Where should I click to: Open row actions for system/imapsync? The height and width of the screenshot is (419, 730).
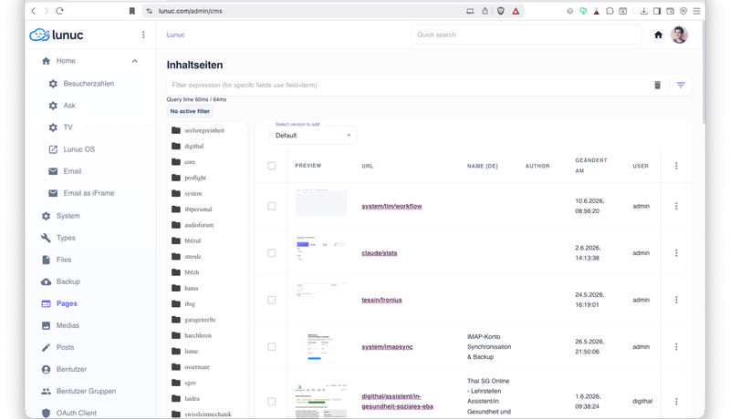pos(676,347)
